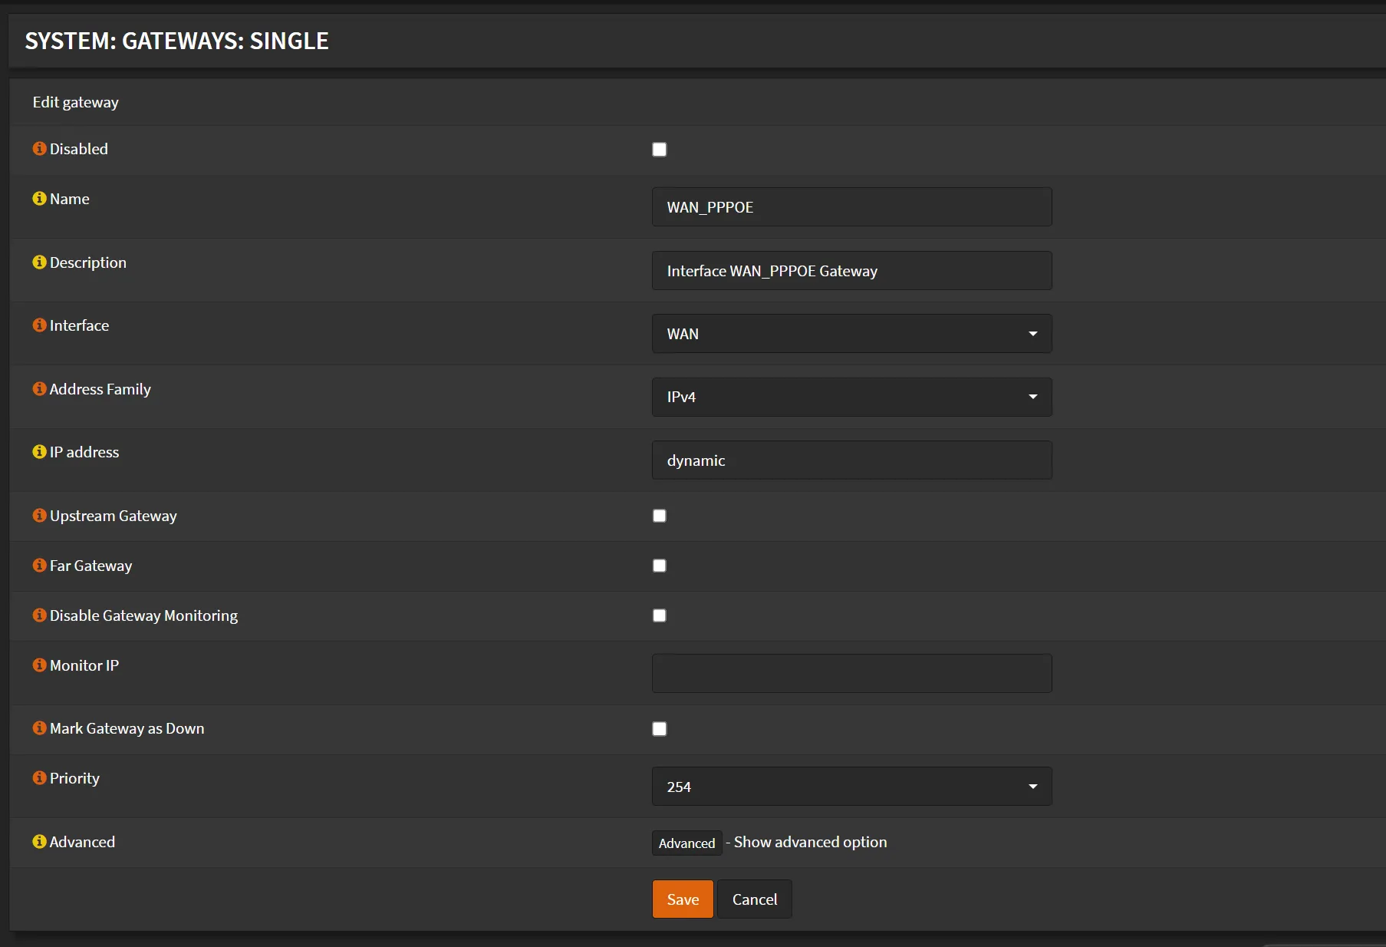This screenshot has height=947, width=1386.
Task: Click the info icon beside Disabled
Action: coord(39,149)
